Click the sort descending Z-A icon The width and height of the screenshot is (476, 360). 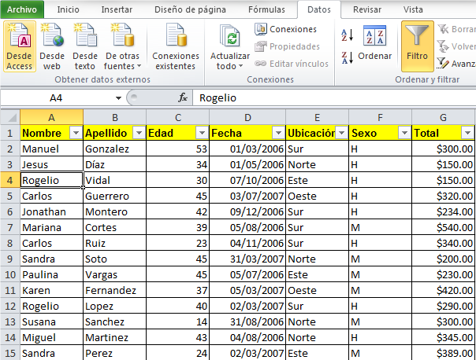pyautogui.click(x=347, y=57)
